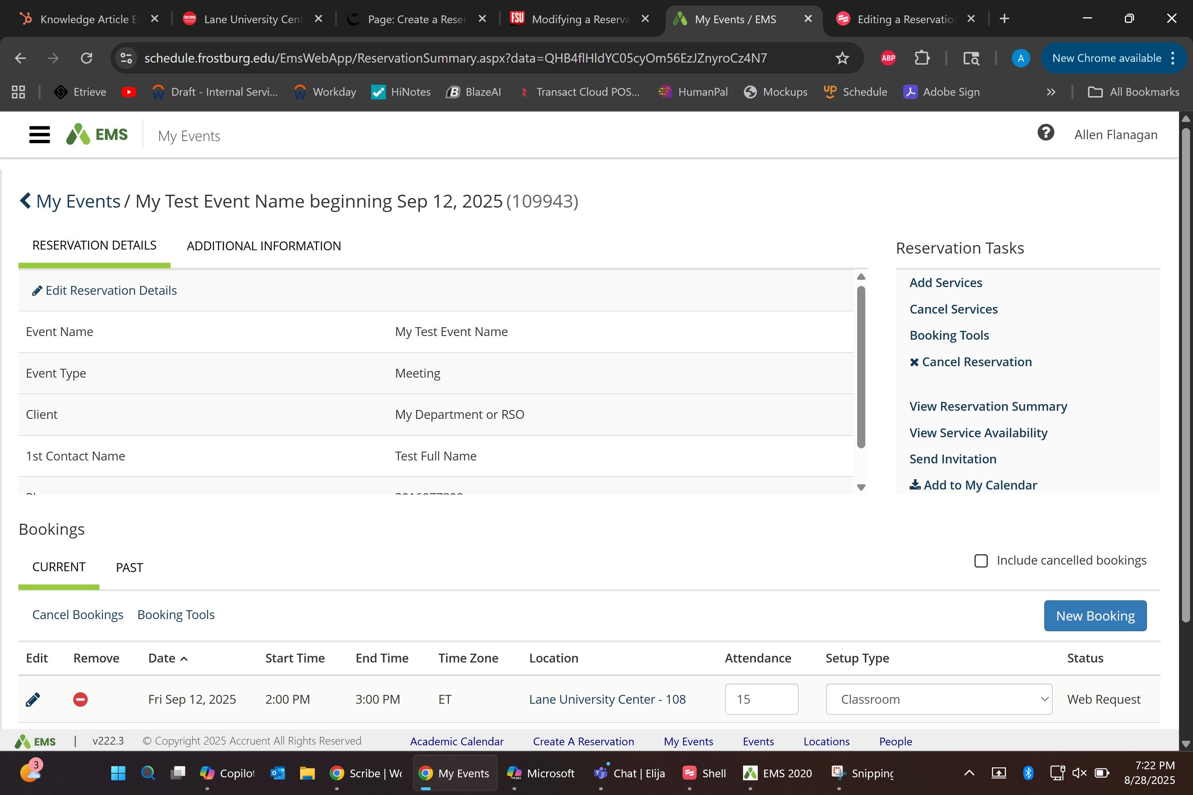Click the back chevron beside My Events
This screenshot has width=1193, height=795.
point(25,201)
